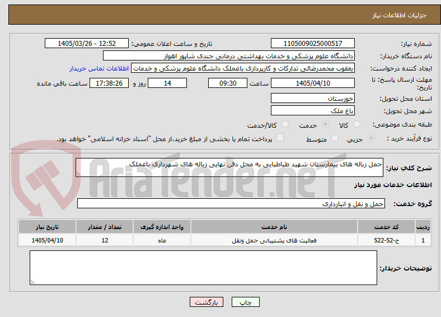This screenshot has width=441, height=317.
Task: Click the چاپ print button
Action: point(246,302)
